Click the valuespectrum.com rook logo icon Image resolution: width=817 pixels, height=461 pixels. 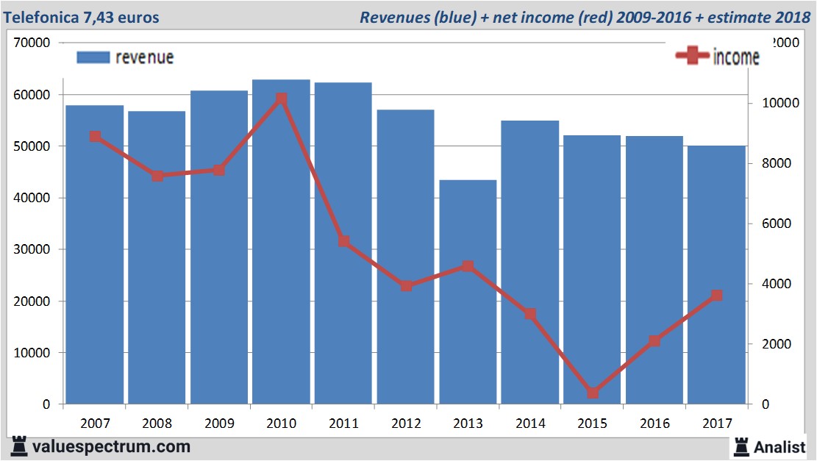tap(18, 446)
